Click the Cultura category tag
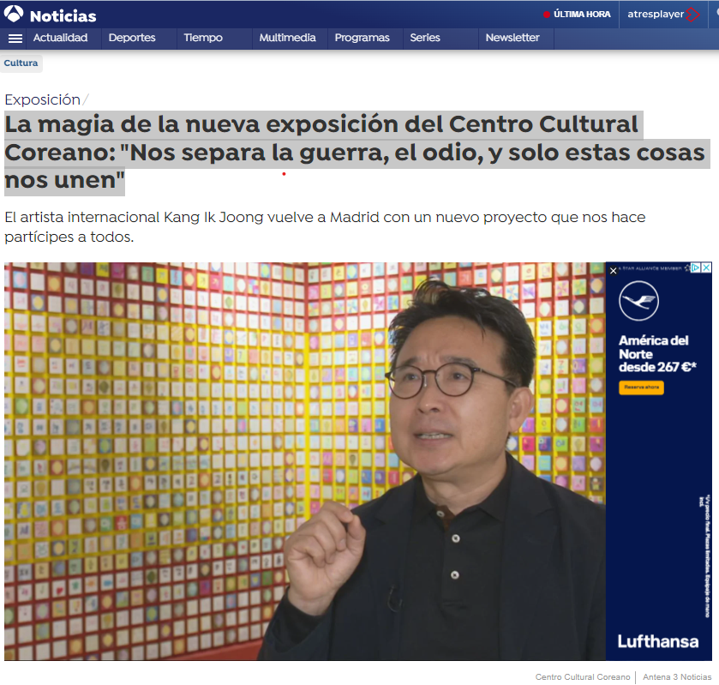 [21, 63]
